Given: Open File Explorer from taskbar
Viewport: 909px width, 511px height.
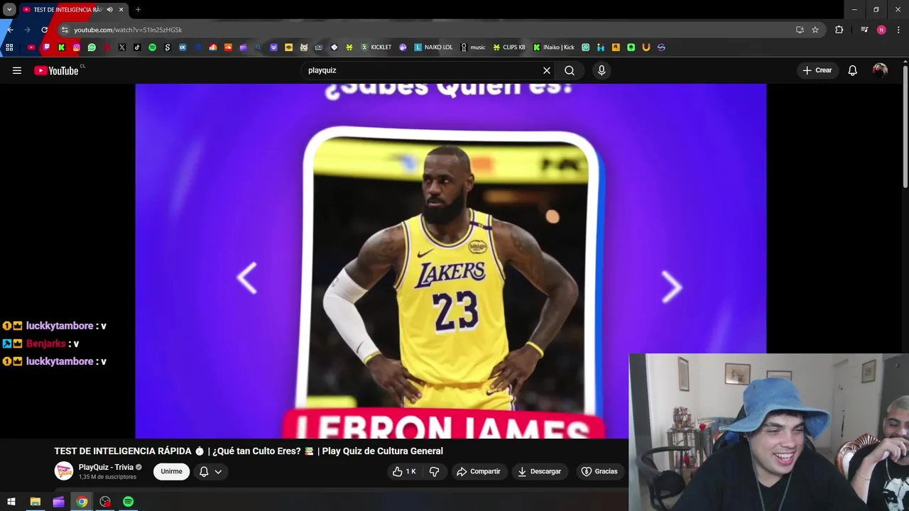Looking at the screenshot, I should pyautogui.click(x=35, y=502).
